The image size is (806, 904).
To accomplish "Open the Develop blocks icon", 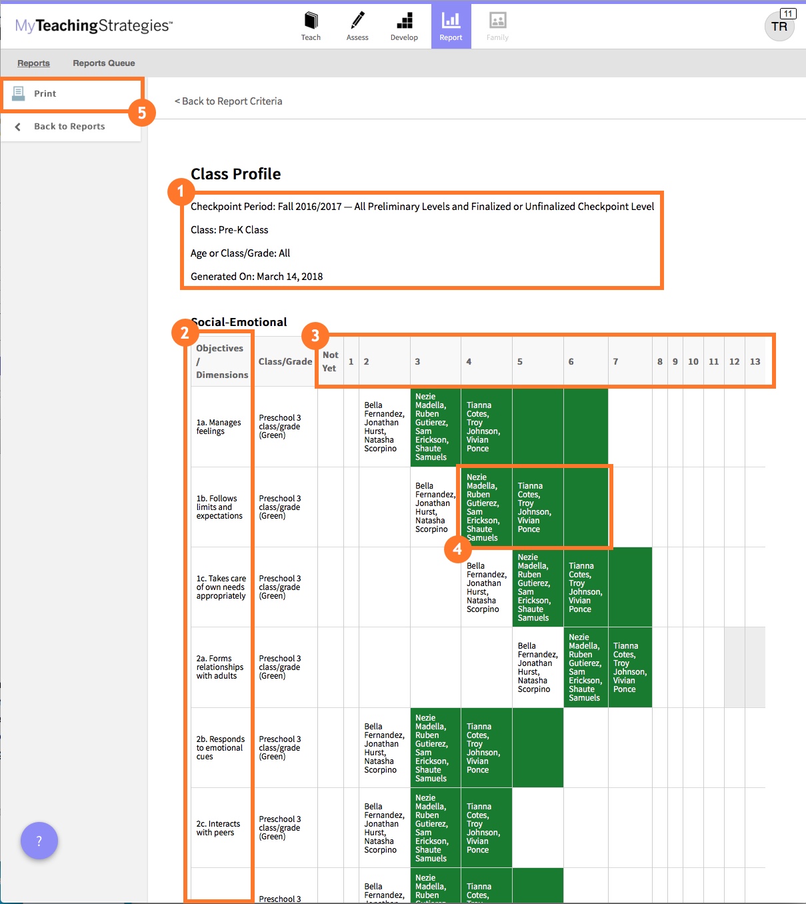I will point(404,21).
